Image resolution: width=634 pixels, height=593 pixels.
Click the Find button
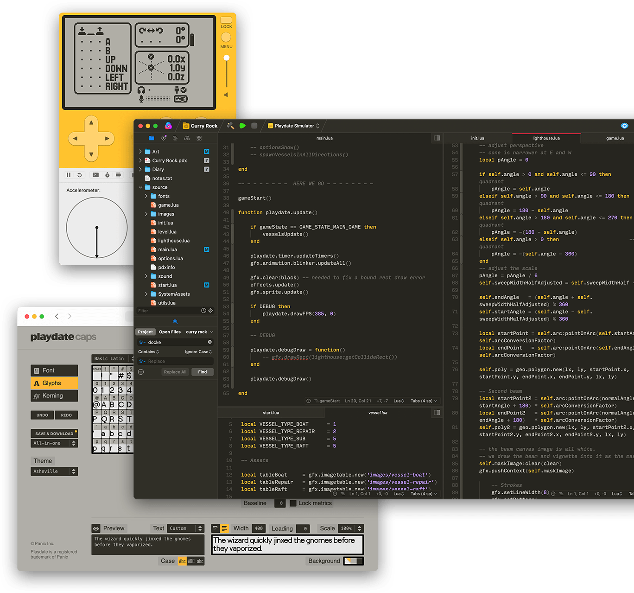click(203, 372)
